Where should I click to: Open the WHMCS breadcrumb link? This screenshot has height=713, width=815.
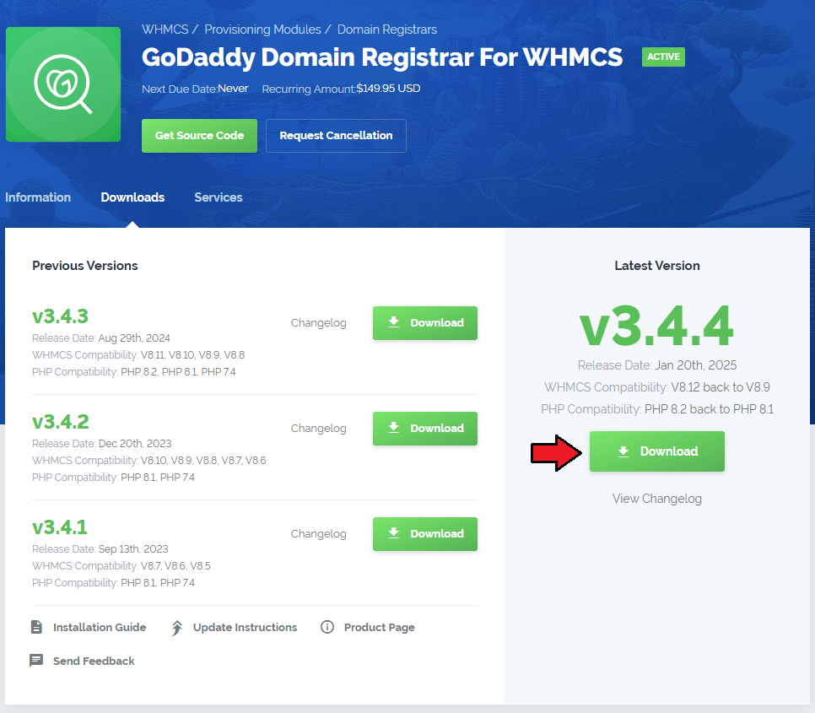coord(165,30)
